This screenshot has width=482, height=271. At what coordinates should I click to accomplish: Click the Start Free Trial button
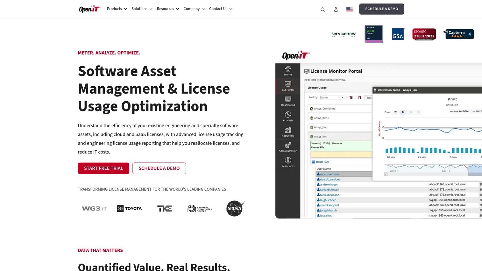click(x=103, y=168)
